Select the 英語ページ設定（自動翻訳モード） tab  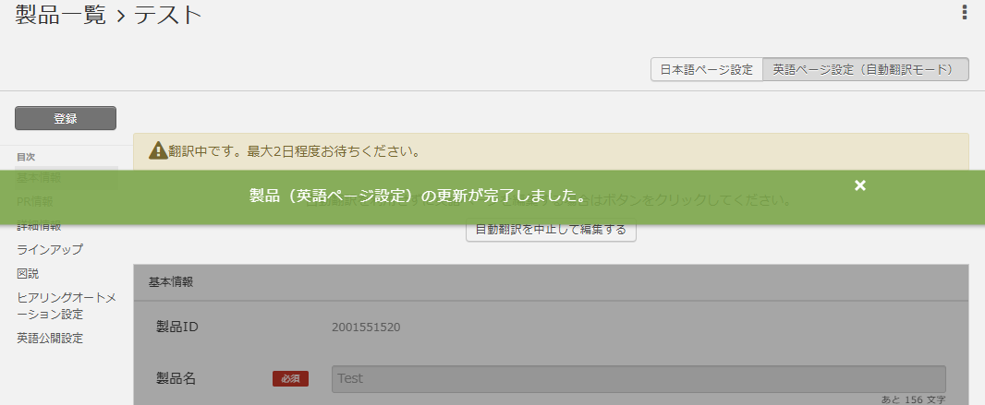(x=865, y=69)
